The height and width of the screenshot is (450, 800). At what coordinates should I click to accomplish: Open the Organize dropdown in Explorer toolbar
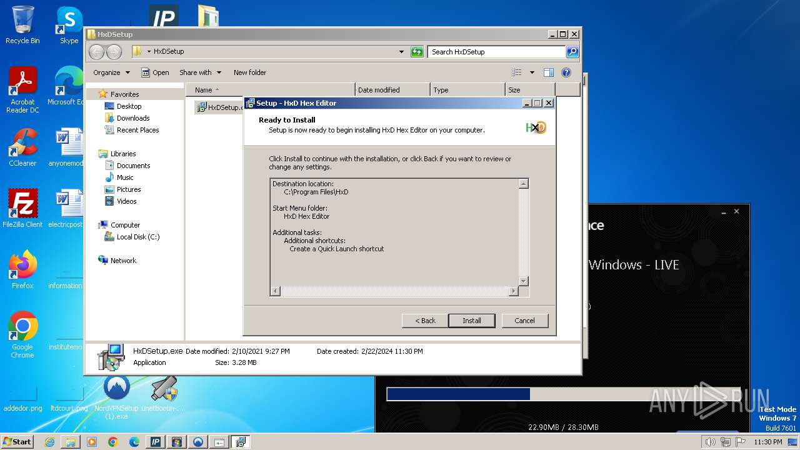pos(111,72)
